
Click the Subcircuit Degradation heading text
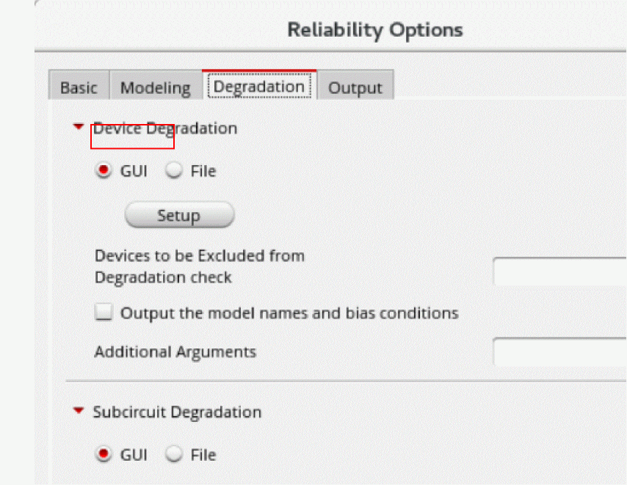177,412
